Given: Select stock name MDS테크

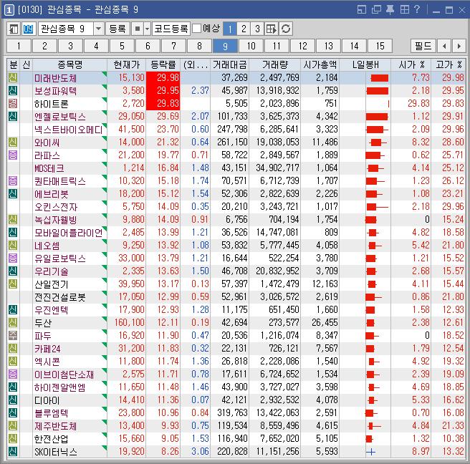Looking at the screenshot, I should [x=49, y=168].
